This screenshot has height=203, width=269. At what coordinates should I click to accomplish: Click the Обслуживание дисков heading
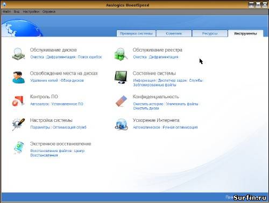[x=53, y=50]
